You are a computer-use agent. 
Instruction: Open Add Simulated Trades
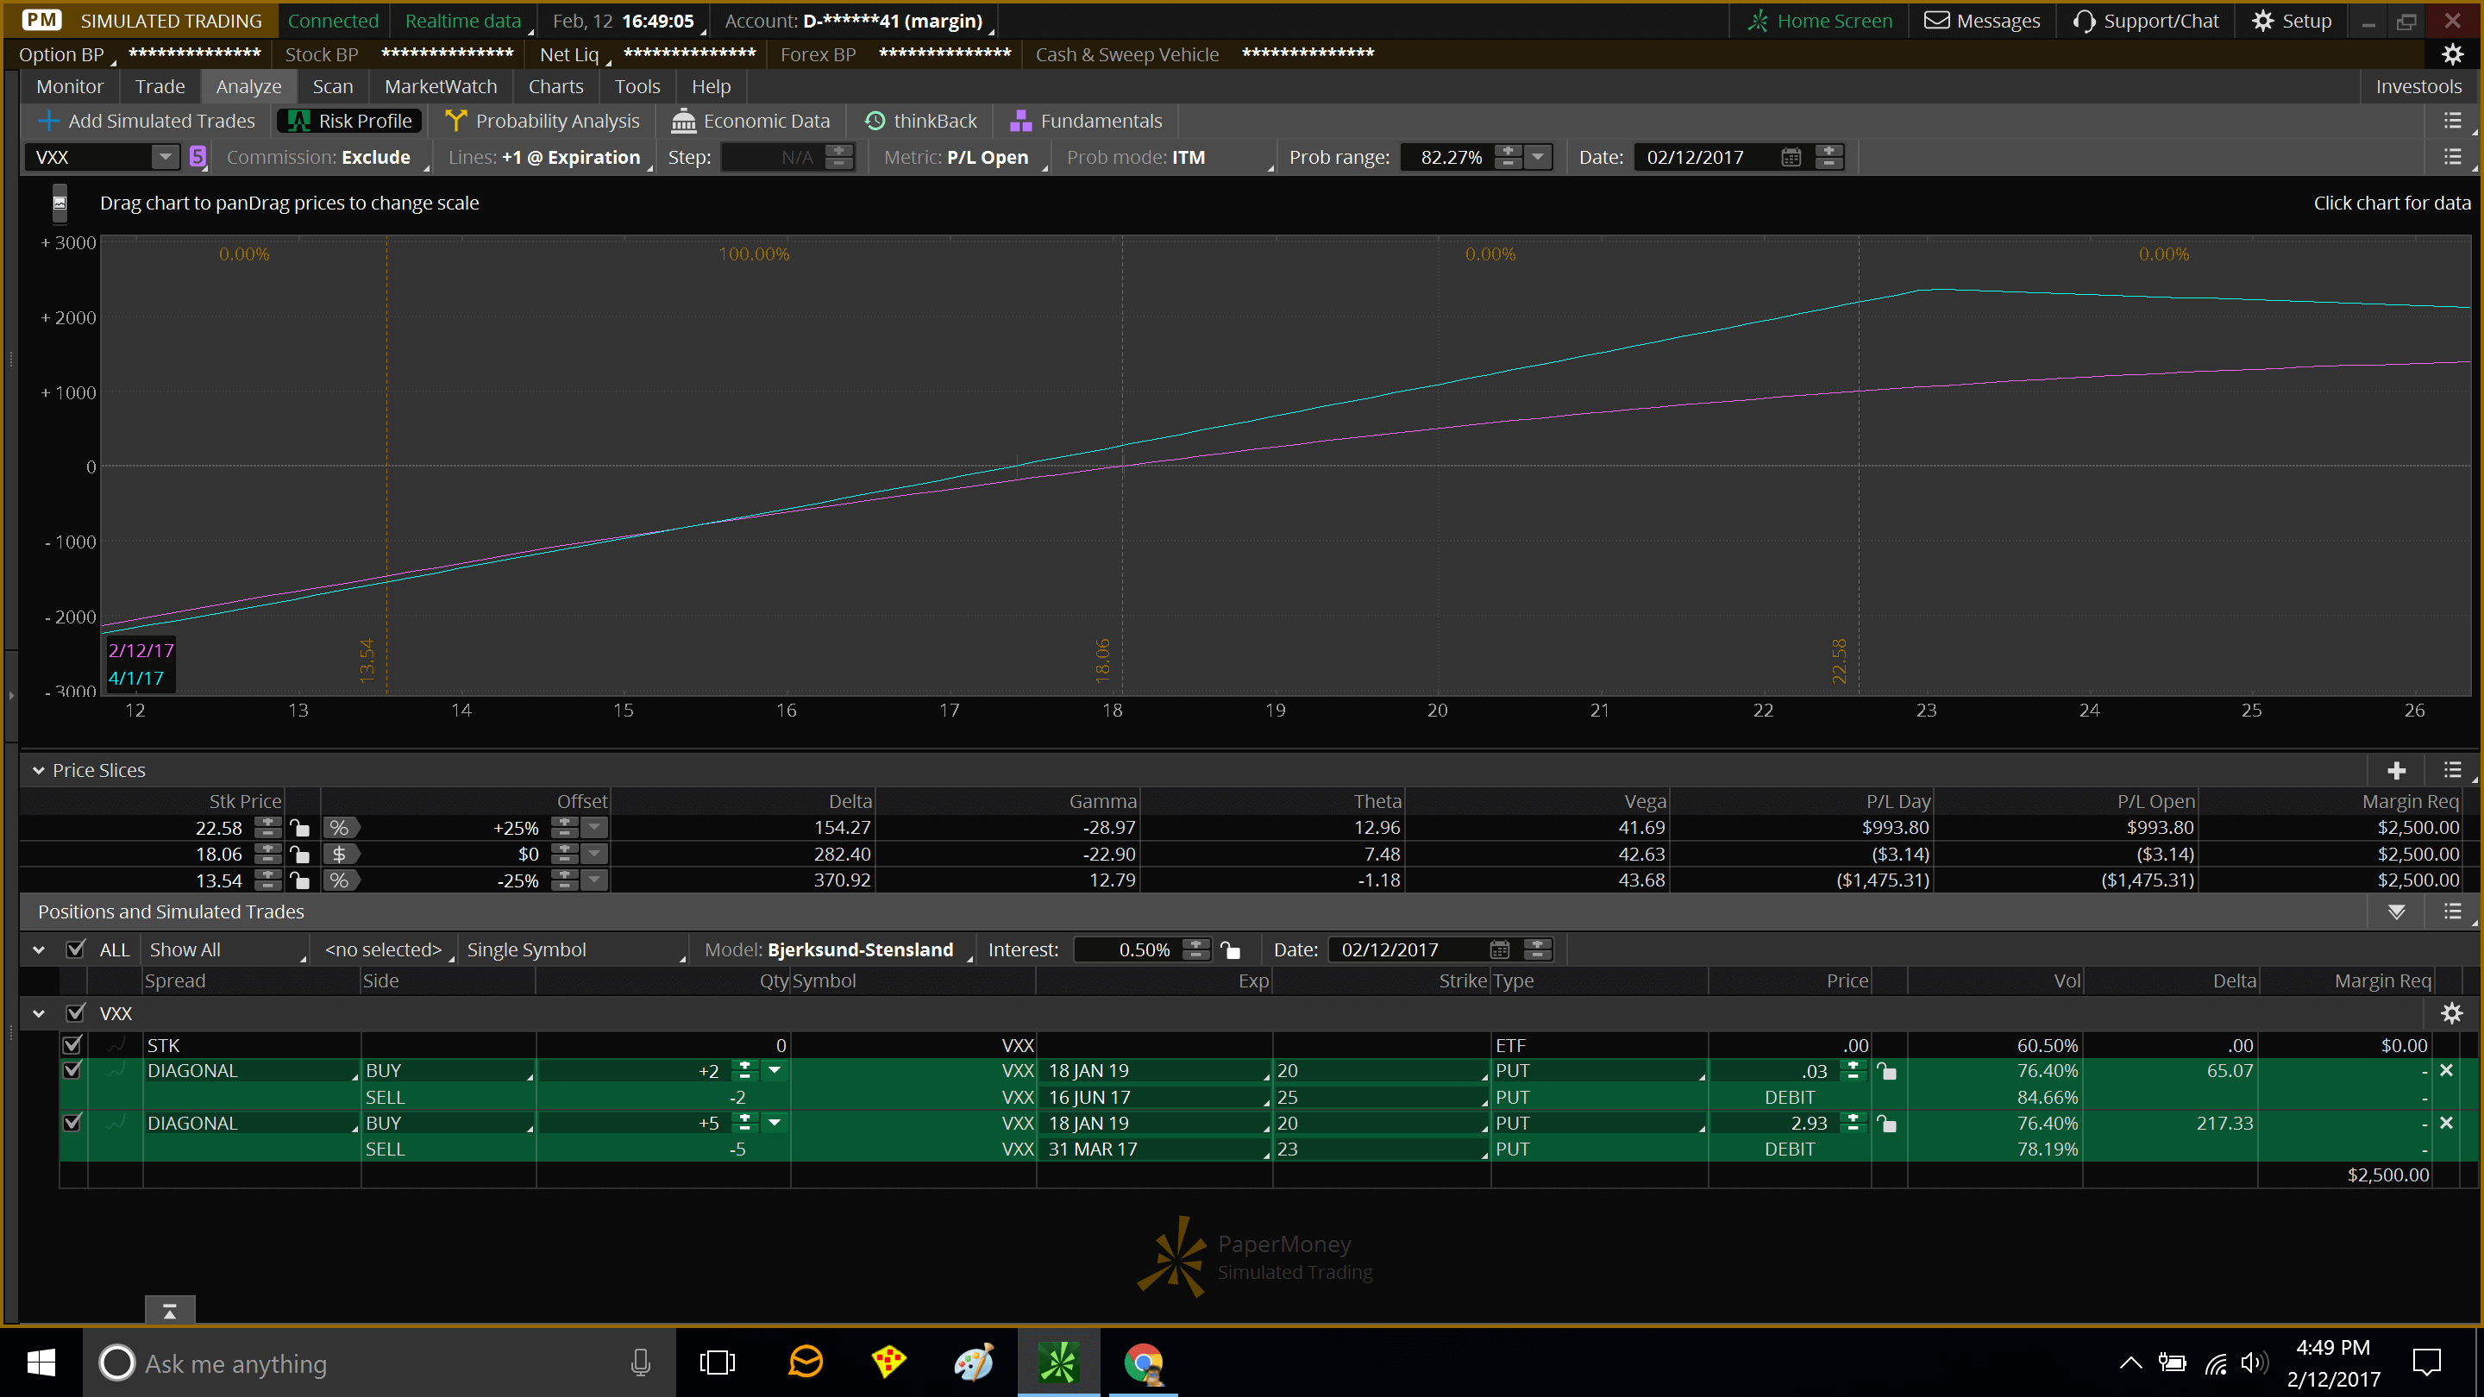(146, 121)
